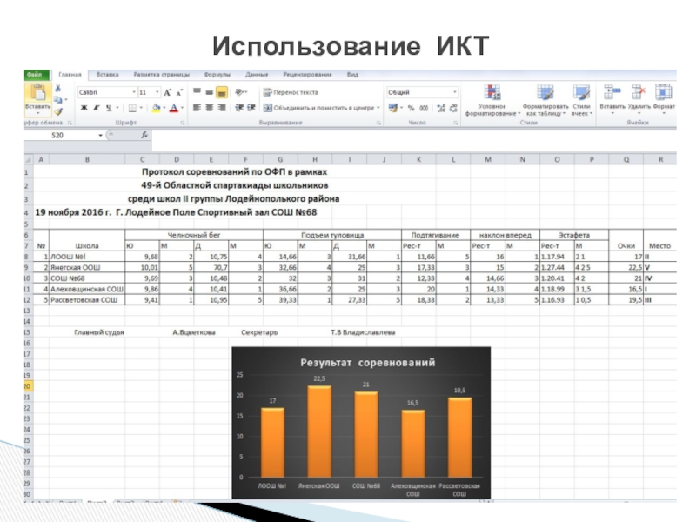Click the Формат cells icon
This screenshot has height=522, width=696.
663,93
